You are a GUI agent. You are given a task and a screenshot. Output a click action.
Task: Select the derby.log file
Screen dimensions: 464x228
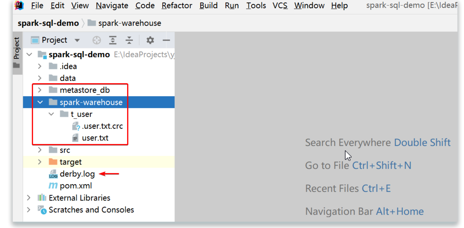[77, 174]
